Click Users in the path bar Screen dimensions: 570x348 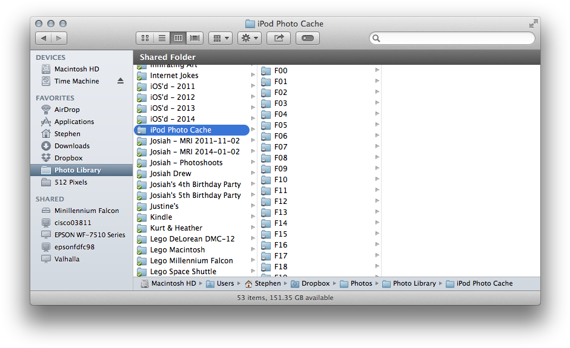tap(220, 283)
